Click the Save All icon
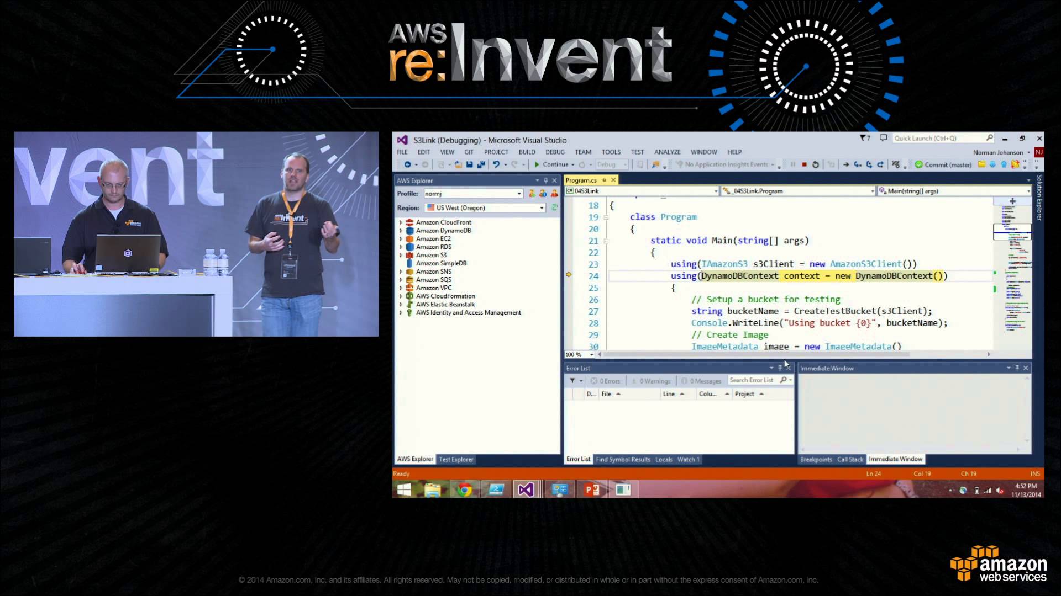This screenshot has width=1061, height=596. click(x=481, y=164)
